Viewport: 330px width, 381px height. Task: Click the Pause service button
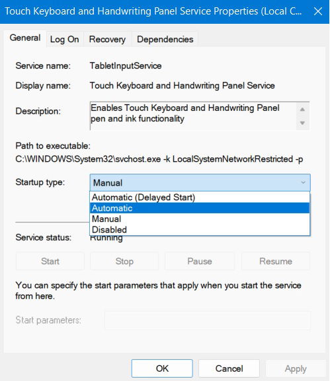coord(200,261)
